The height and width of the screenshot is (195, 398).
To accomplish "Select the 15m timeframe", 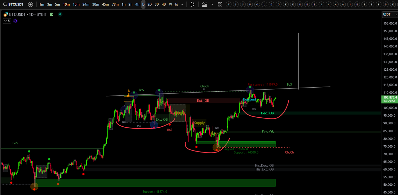I will click(76, 4).
